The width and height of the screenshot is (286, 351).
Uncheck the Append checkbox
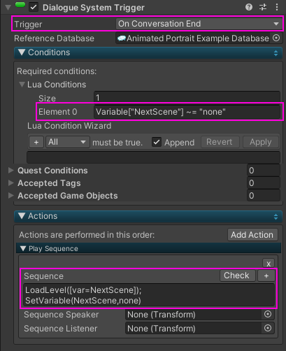[x=157, y=142]
